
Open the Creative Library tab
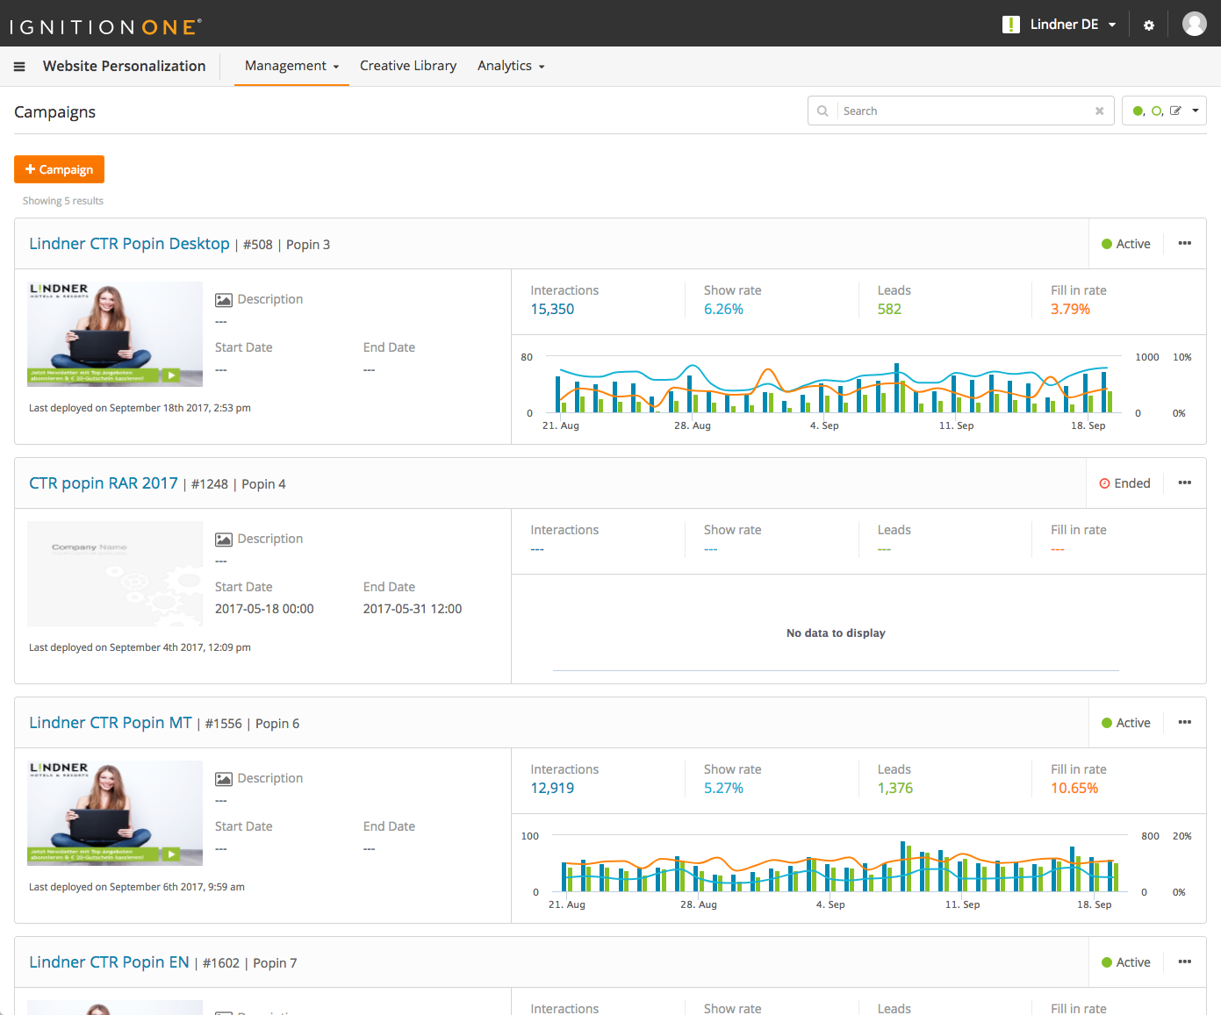coord(407,66)
